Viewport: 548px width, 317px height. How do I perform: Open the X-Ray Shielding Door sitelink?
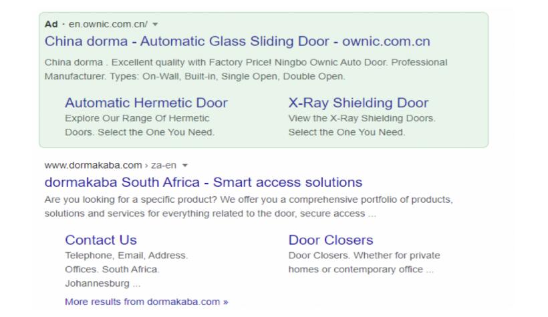click(358, 103)
